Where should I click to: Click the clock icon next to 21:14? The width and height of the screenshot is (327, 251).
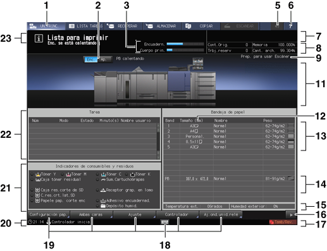click(30, 222)
